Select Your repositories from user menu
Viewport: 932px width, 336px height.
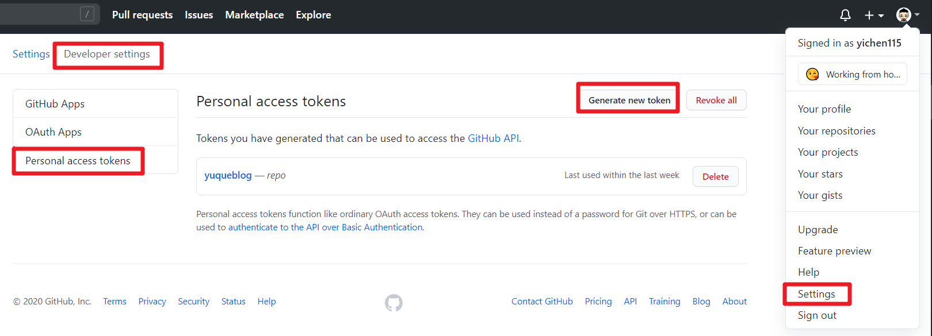pyautogui.click(x=836, y=131)
